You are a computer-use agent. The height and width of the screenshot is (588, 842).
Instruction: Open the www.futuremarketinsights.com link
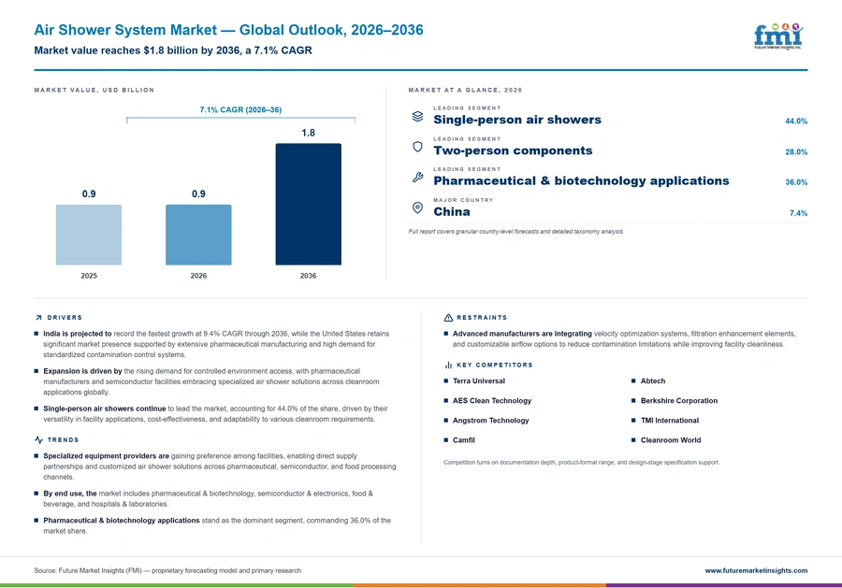(756, 571)
